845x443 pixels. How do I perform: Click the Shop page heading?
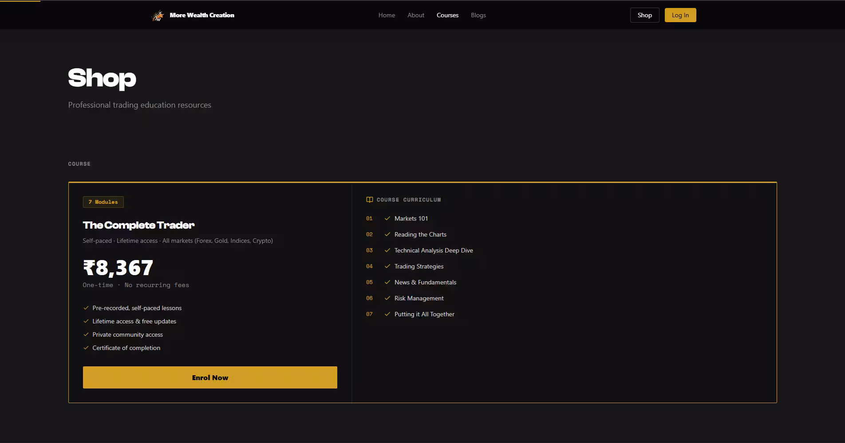102,79
